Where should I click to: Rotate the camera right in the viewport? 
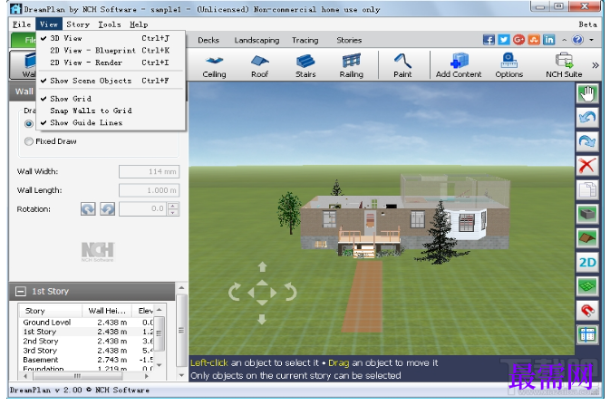tap(290, 292)
